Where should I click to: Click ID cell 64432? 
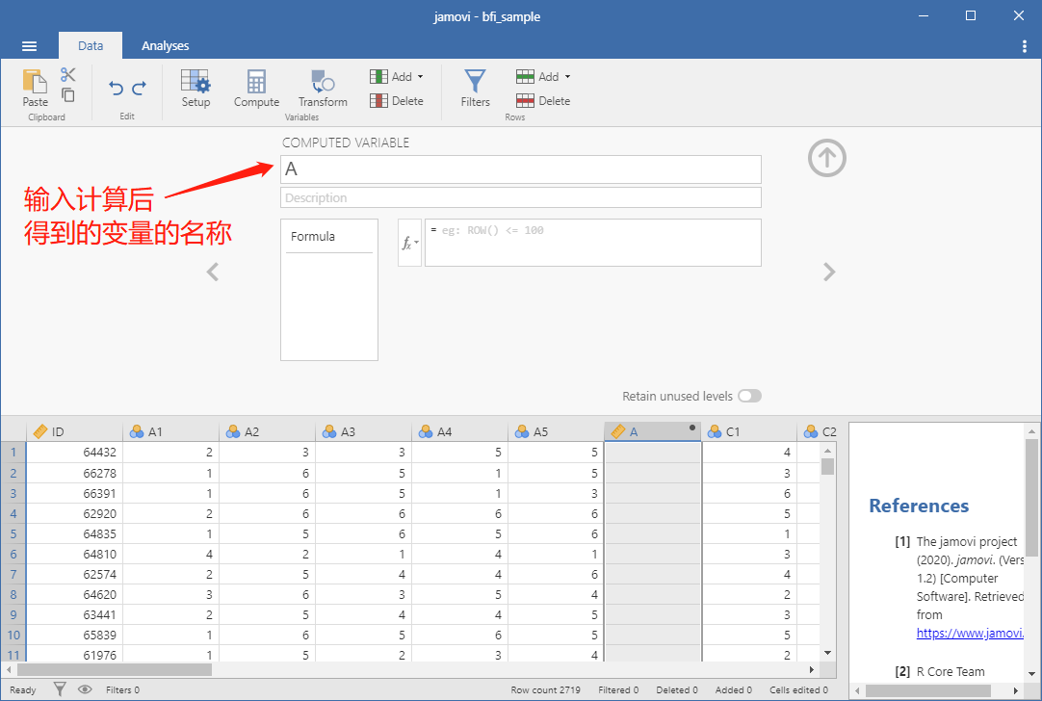pyautogui.click(x=74, y=453)
